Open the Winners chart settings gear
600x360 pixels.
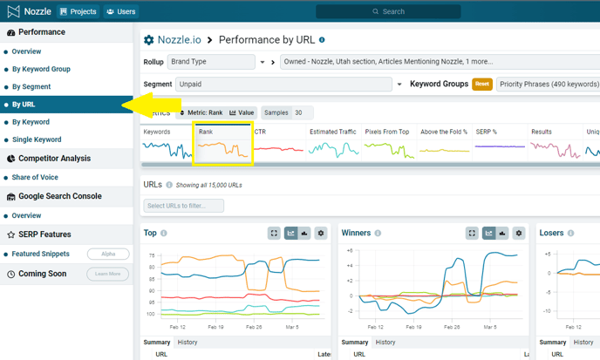[519, 233]
